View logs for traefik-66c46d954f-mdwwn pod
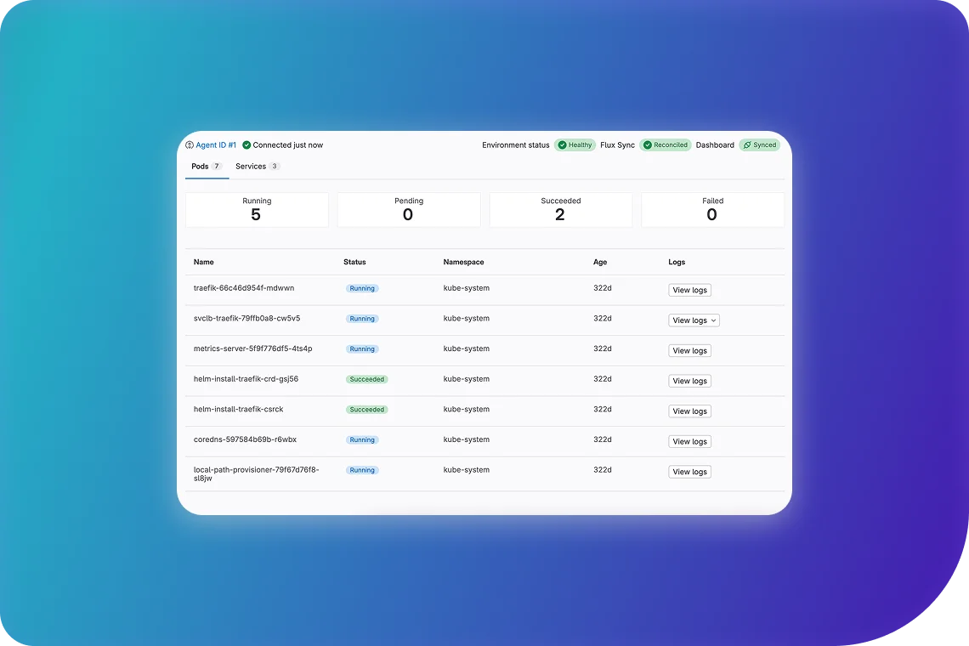 (689, 290)
